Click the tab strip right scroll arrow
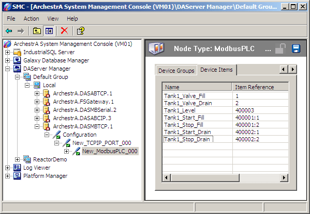 [x=292, y=70]
